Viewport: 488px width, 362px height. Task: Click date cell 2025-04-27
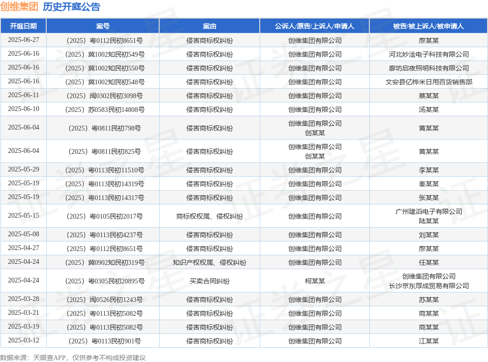click(x=23, y=248)
